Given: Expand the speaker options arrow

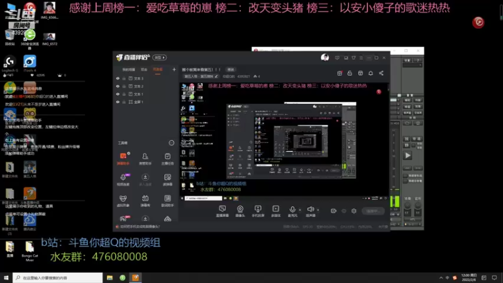Looking at the screenshot, I should [x=318, y=210].
